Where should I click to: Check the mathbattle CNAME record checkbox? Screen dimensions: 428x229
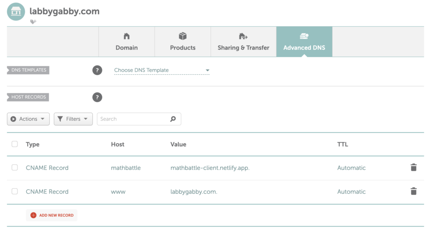point(15,167)
